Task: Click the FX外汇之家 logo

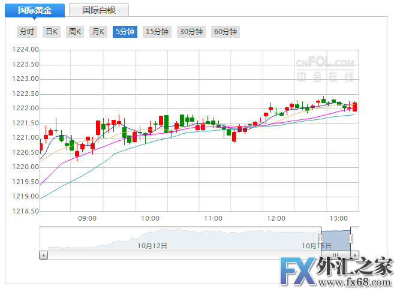Action: coord(336,271)
